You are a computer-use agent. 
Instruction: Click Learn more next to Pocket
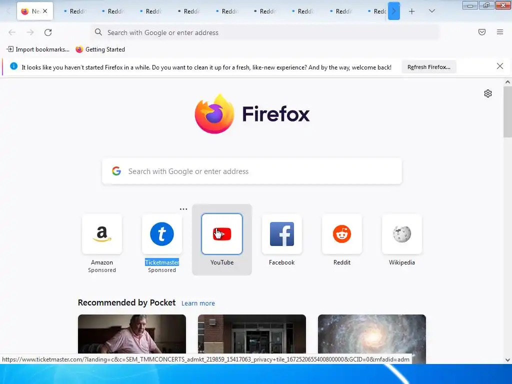click(198, 303)
